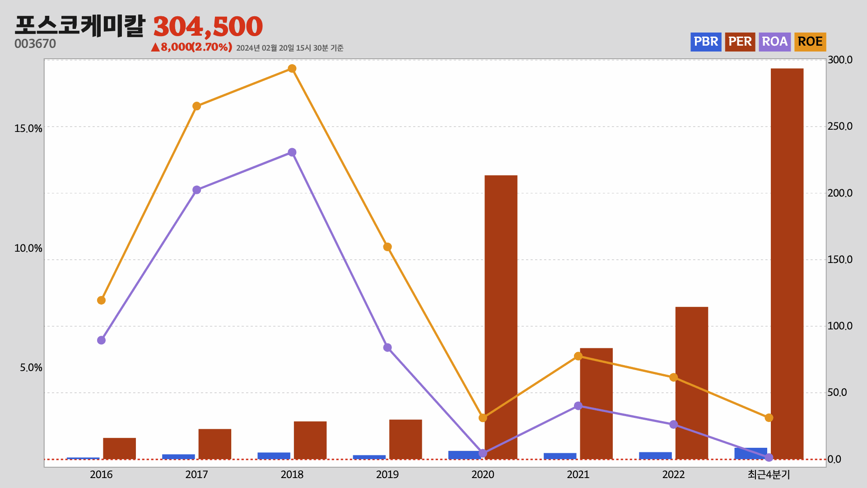Click the 15.0% left axis label
This screenshot has height=488, width=867.
[x=28, y=129]
